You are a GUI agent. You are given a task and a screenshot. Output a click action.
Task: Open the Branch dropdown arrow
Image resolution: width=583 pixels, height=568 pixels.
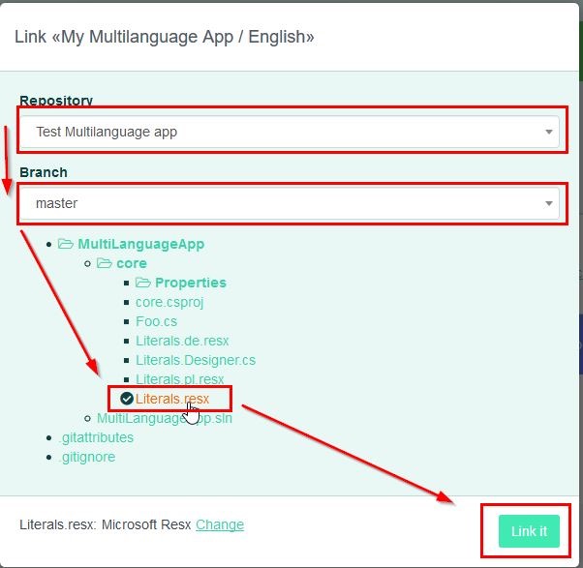549,203
